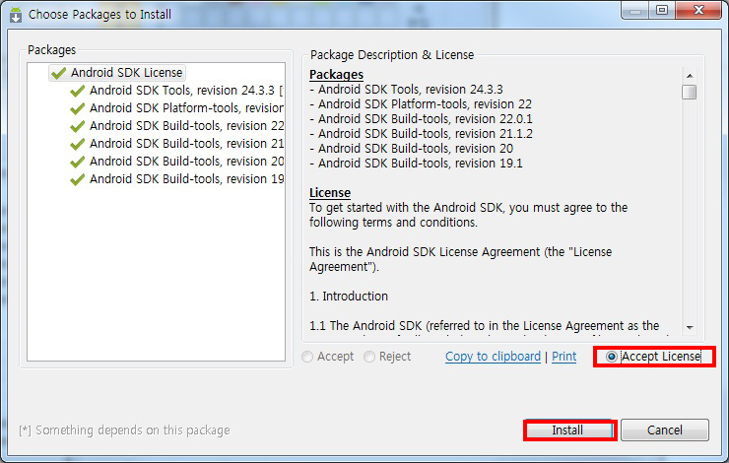Click checkmark icon of Build-tools revision 20
729x463 pixels.
click(x=77, y=162)
